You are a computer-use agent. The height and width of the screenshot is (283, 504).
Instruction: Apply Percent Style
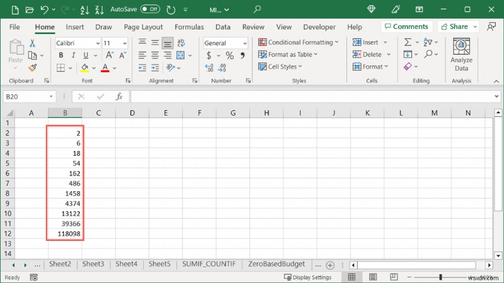[x=229, y=55]
